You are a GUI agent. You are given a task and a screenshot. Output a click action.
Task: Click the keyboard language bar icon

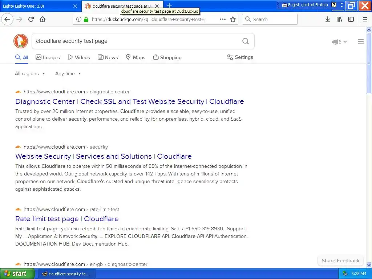pyautogui.click(x=284, y=5)
